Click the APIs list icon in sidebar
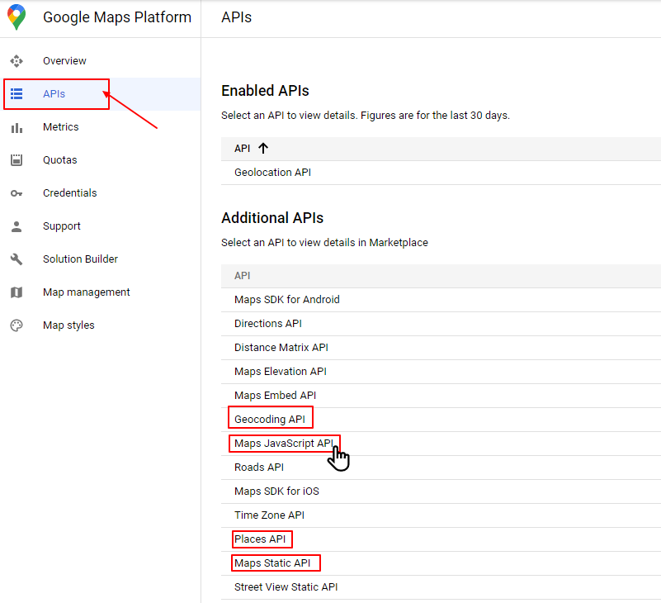The height and width of the screenshot is (603, 661). [17, 93]
